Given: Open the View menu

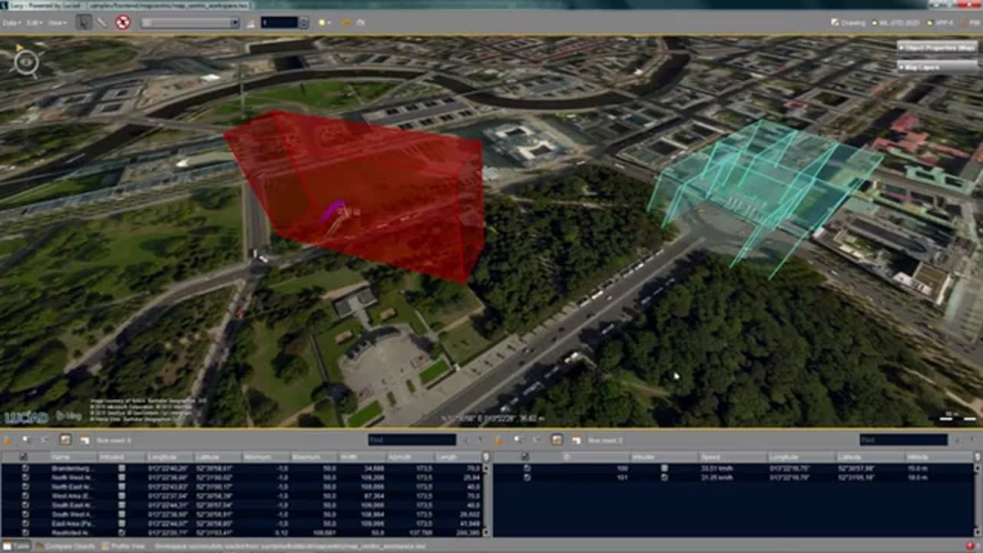Looking at the screenshot, I should pos(57,23).
